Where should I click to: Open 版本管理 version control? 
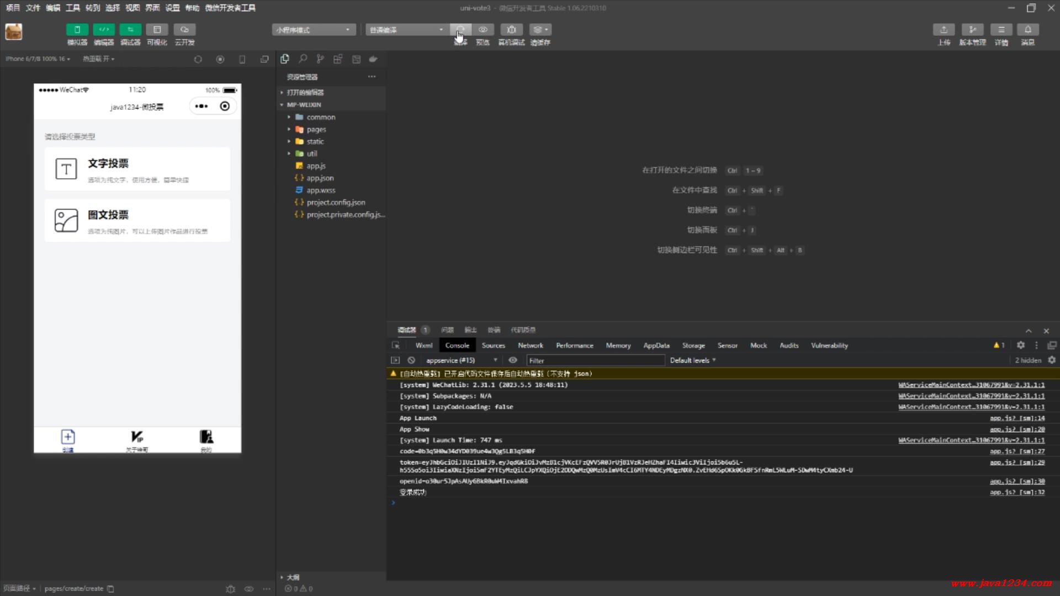point(973,30)
